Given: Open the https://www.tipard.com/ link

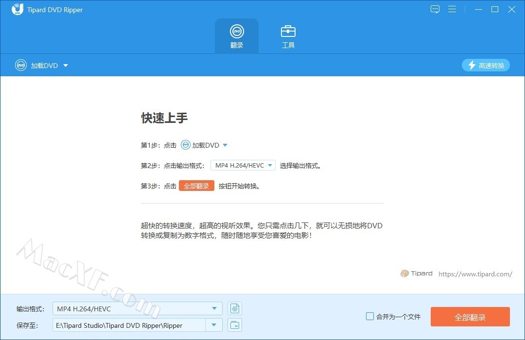Looking at the screenshot, I should [475, 274].
